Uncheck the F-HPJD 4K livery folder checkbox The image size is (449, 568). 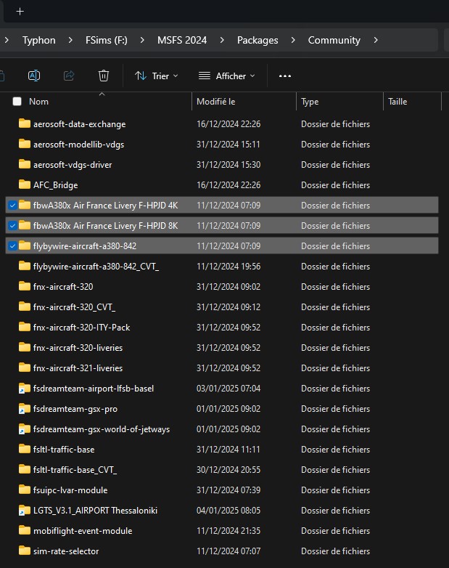(x=12, y=206)
